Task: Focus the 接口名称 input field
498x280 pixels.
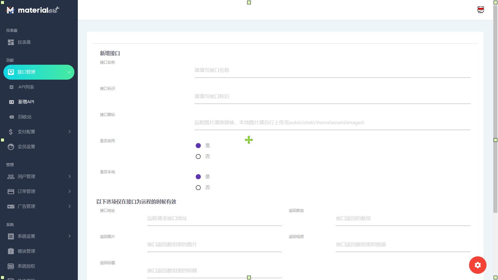Action: 332,71
